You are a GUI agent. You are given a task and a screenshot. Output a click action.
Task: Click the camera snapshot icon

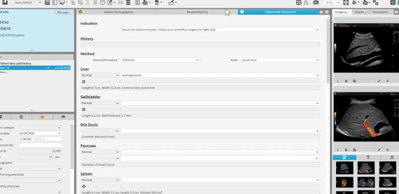[316, 3]
